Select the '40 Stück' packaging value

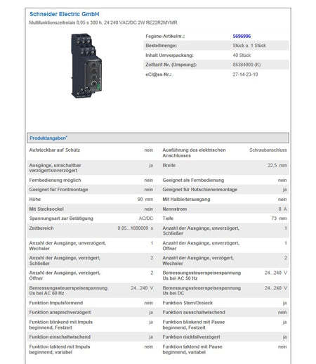[x=242, y=56]
